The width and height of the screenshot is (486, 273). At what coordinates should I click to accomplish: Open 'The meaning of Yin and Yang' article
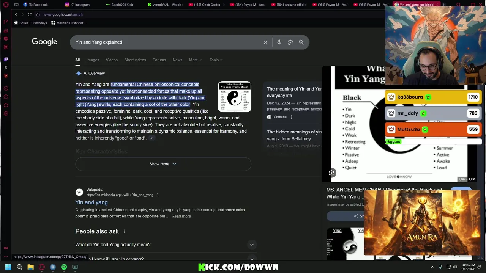click(x=294, y=92)
